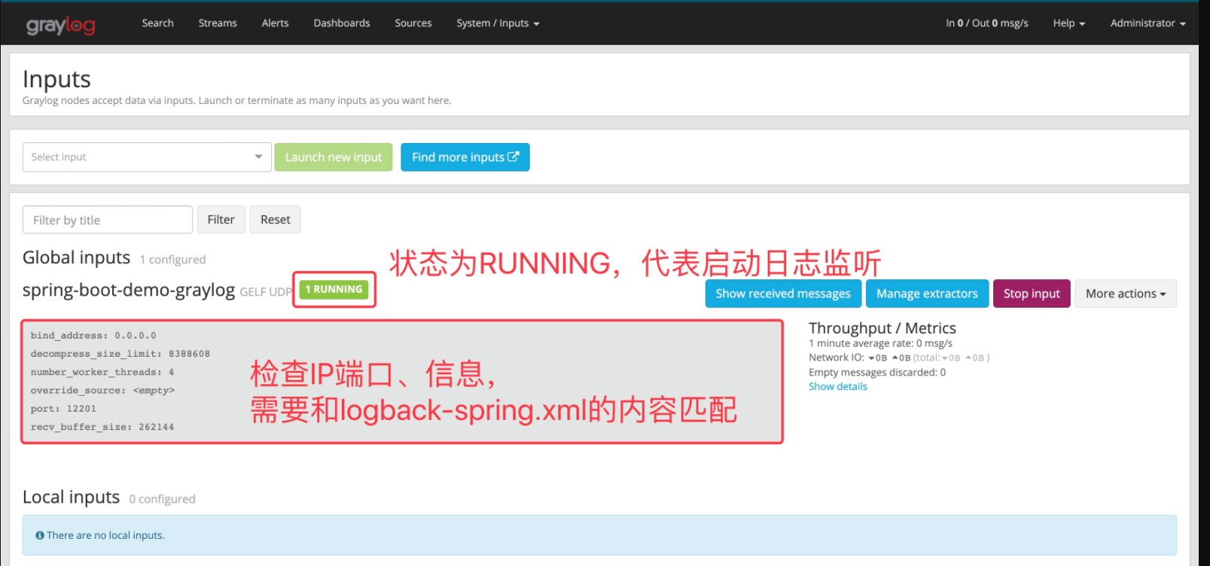Click the decompress_size_limit: 8388608 line

coord(120,354)
